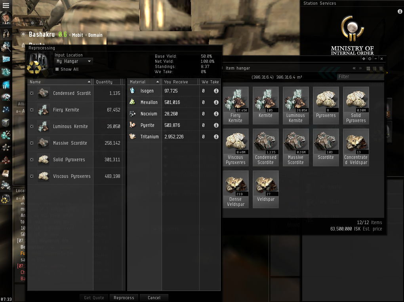Select Pyroxeres stack of 8
This screenshot has height=302, width=404.
pyautogui.click(x=326, y=106)
